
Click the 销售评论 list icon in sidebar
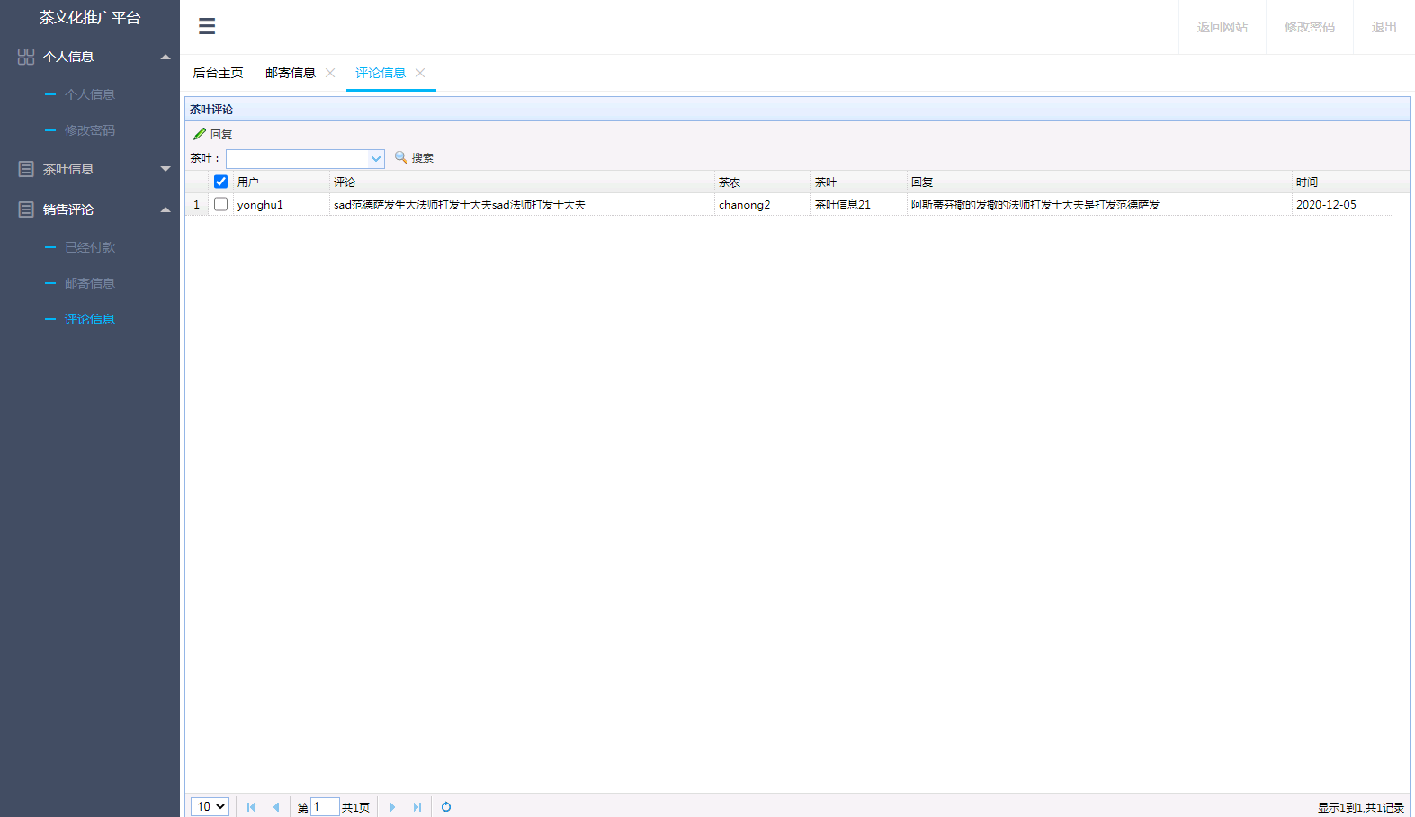pos(26,209)
